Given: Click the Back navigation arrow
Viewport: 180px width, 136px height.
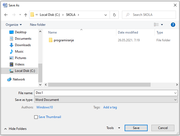Looking at the screenshot, I should [x=6, y=15].
